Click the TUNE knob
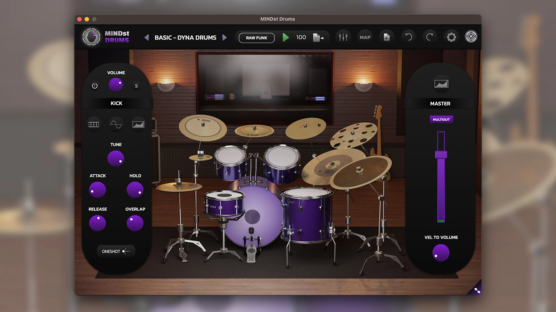556x312 pixels. pyautogui.click(x=116, y=159)
